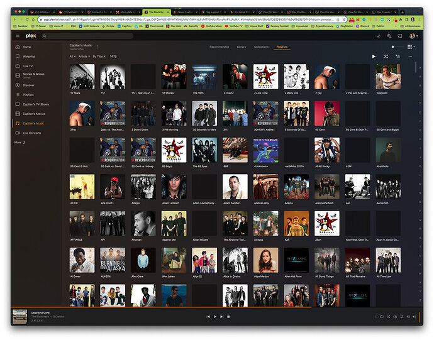Focus the Plex search field
Screen dimensions: 434x340
tap(87, 36)
